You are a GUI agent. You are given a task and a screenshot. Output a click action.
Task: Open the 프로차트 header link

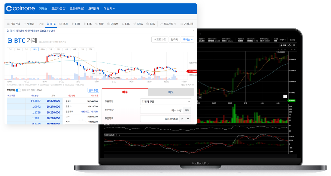58,9
